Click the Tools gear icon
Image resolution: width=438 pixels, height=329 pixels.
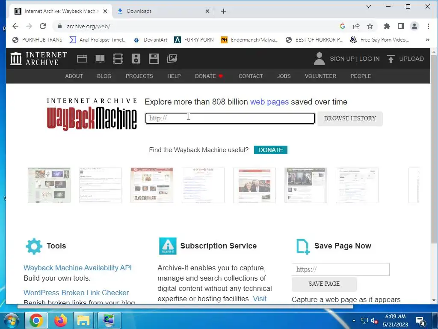click(34, 246)
